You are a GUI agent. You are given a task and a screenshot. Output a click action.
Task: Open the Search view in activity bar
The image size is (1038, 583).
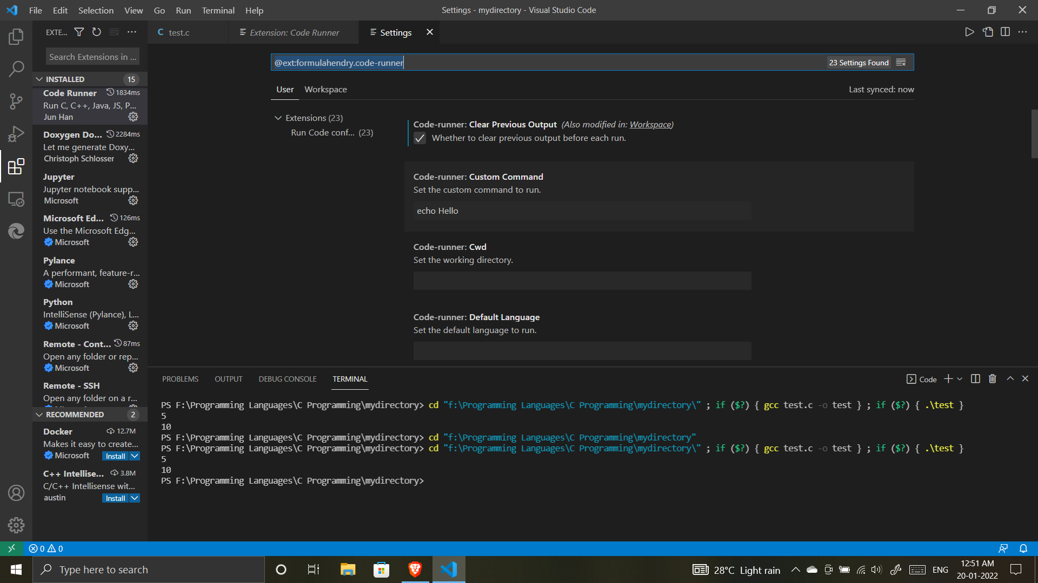tap(16, 69)
